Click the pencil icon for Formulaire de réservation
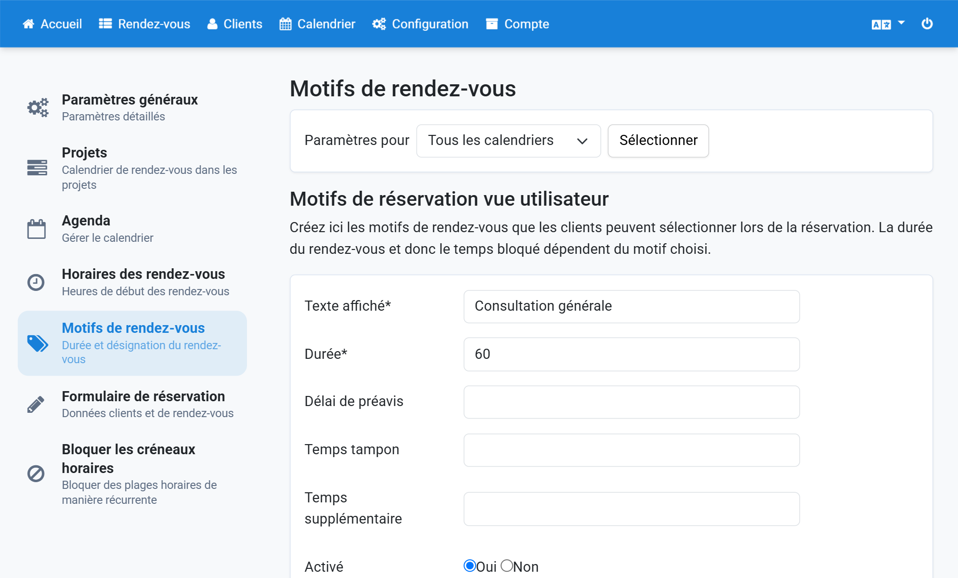 (36, 405)
